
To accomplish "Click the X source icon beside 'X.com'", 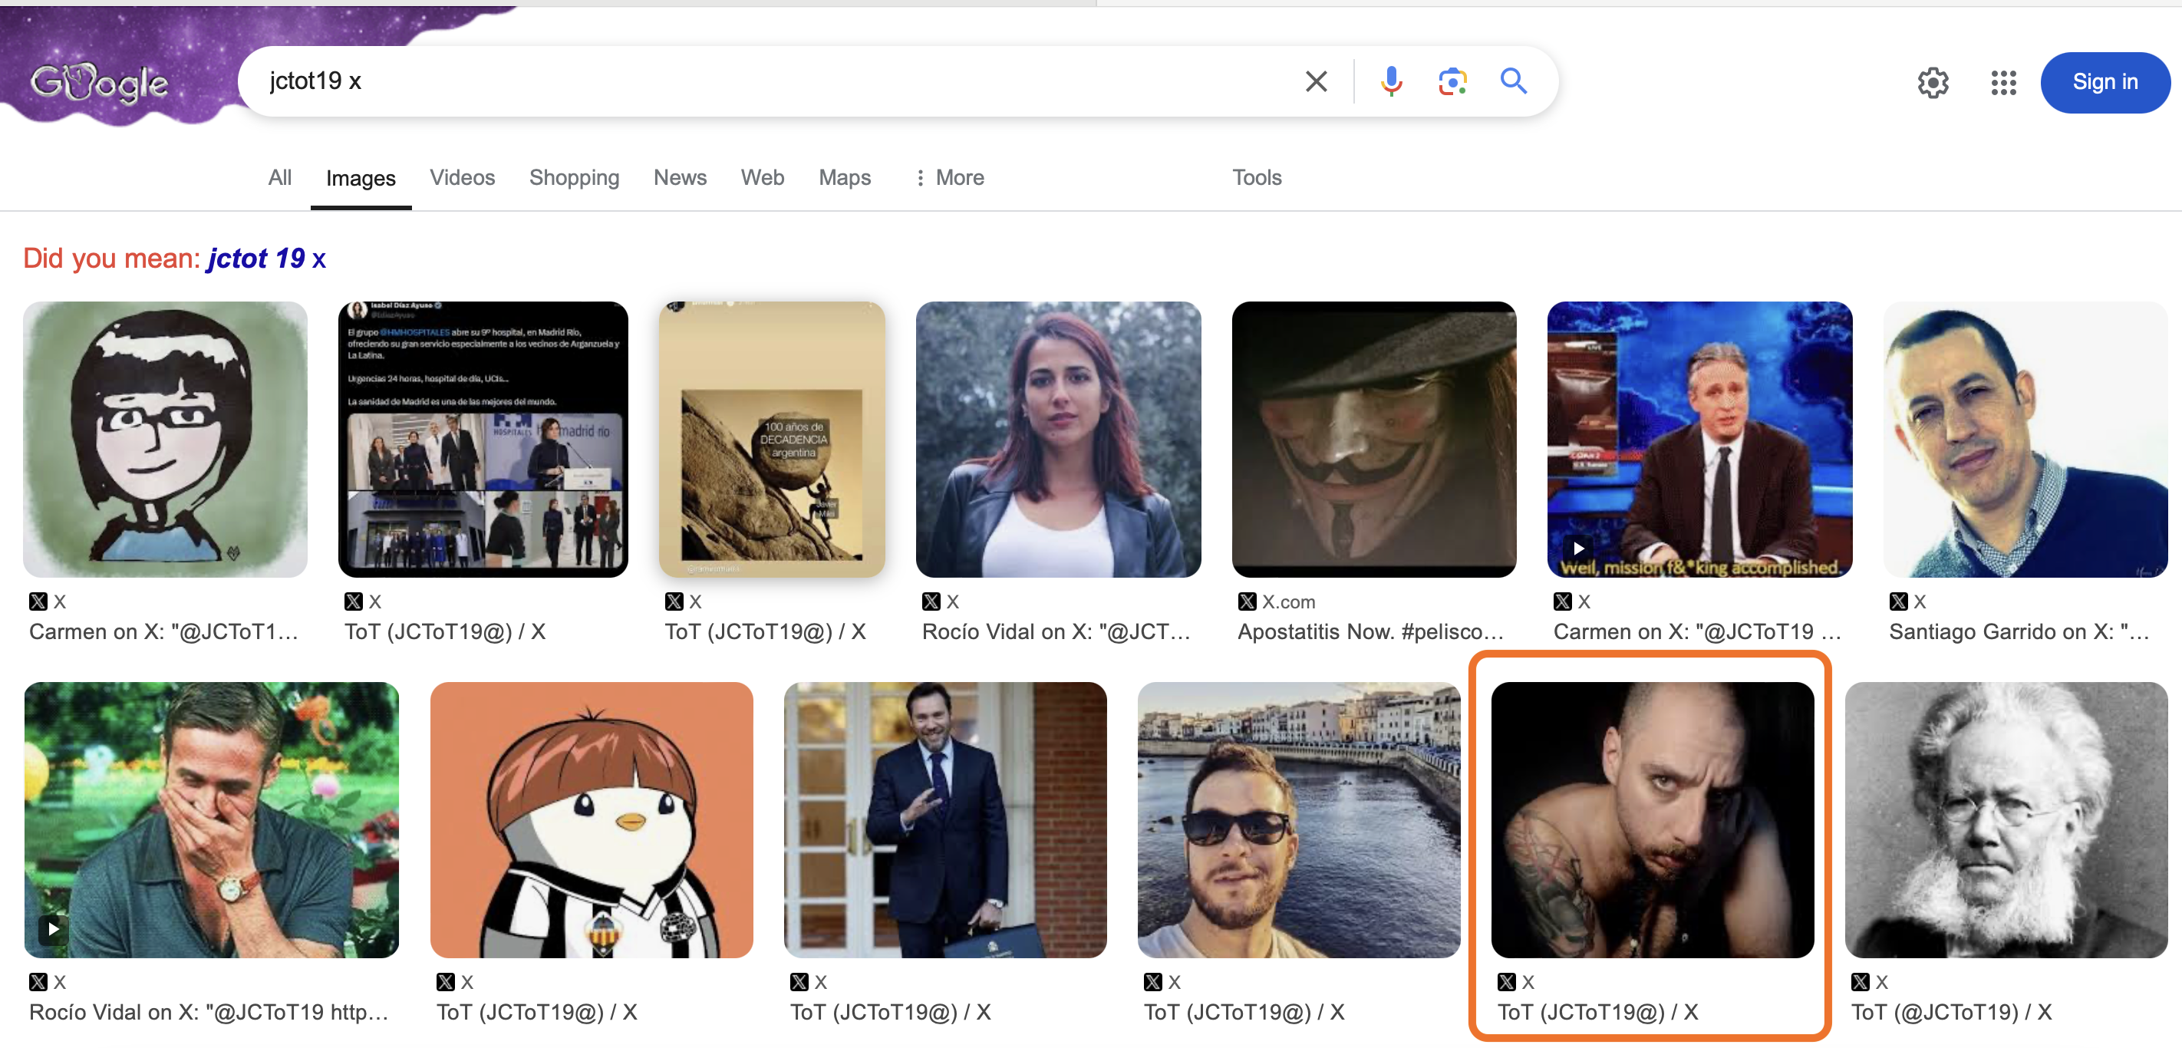I will (1247, 601).
